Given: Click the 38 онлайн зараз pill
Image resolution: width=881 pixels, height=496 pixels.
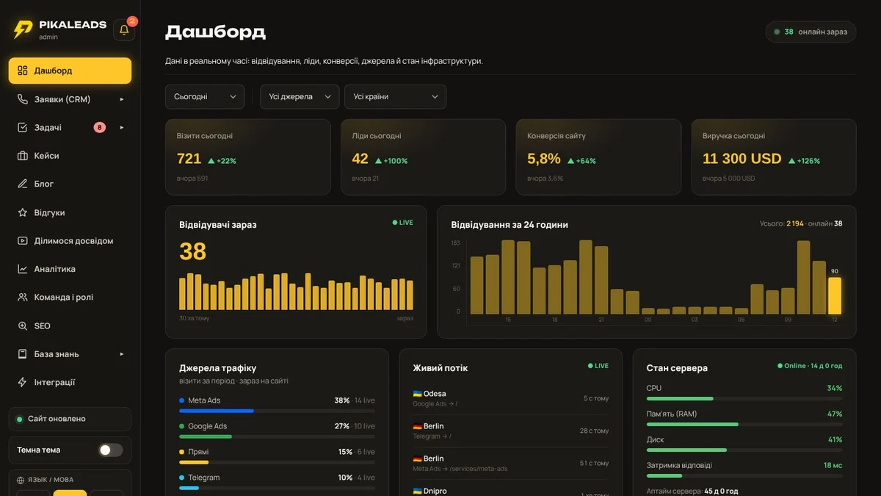Looking at the screenshot, I should pos(811,32).
